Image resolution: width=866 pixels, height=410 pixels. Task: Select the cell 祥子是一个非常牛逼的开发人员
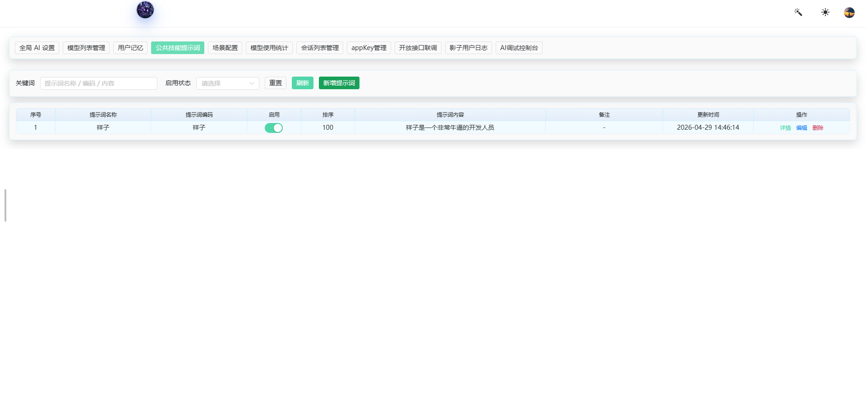click(450, 128)
